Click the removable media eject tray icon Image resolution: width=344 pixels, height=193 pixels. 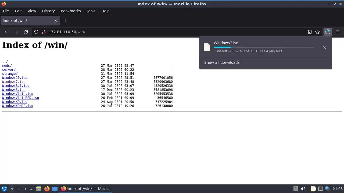pyautogui.click(x=296, y=189)
